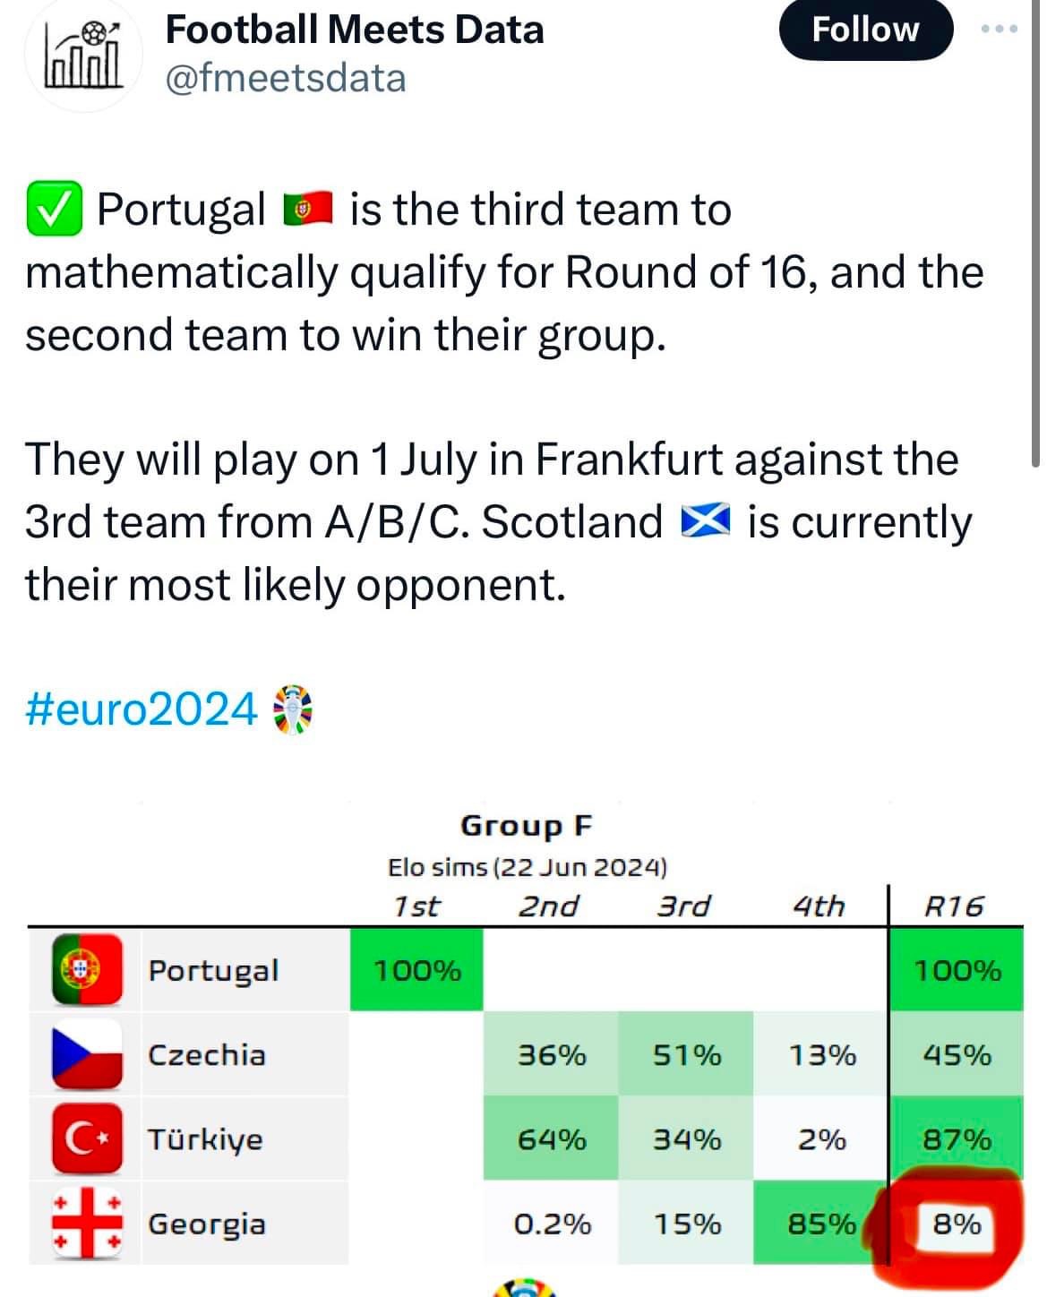Click the Euro 2024 trophy emoji
Image resolution: width=1047 pixels, height=1297 pixels.
point(292,710)
